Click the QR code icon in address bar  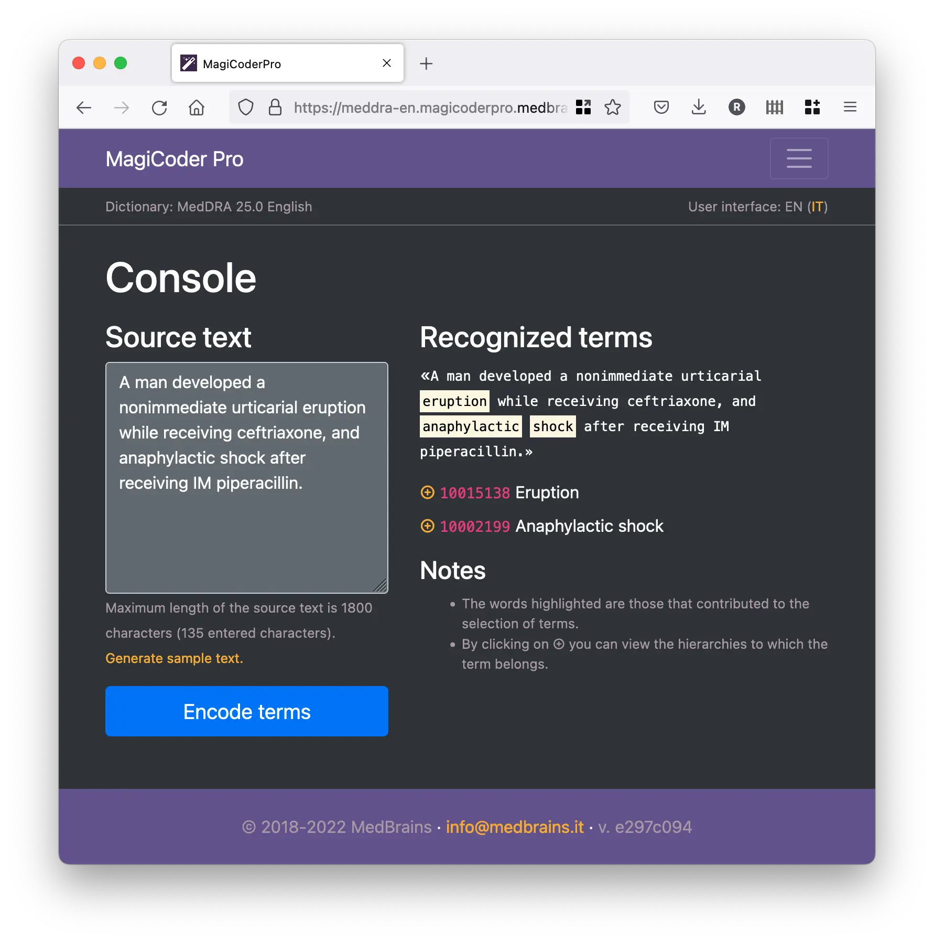point(583,108)
